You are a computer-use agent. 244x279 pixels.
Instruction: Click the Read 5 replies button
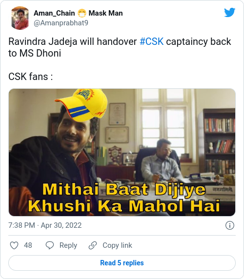pos(122,263)
